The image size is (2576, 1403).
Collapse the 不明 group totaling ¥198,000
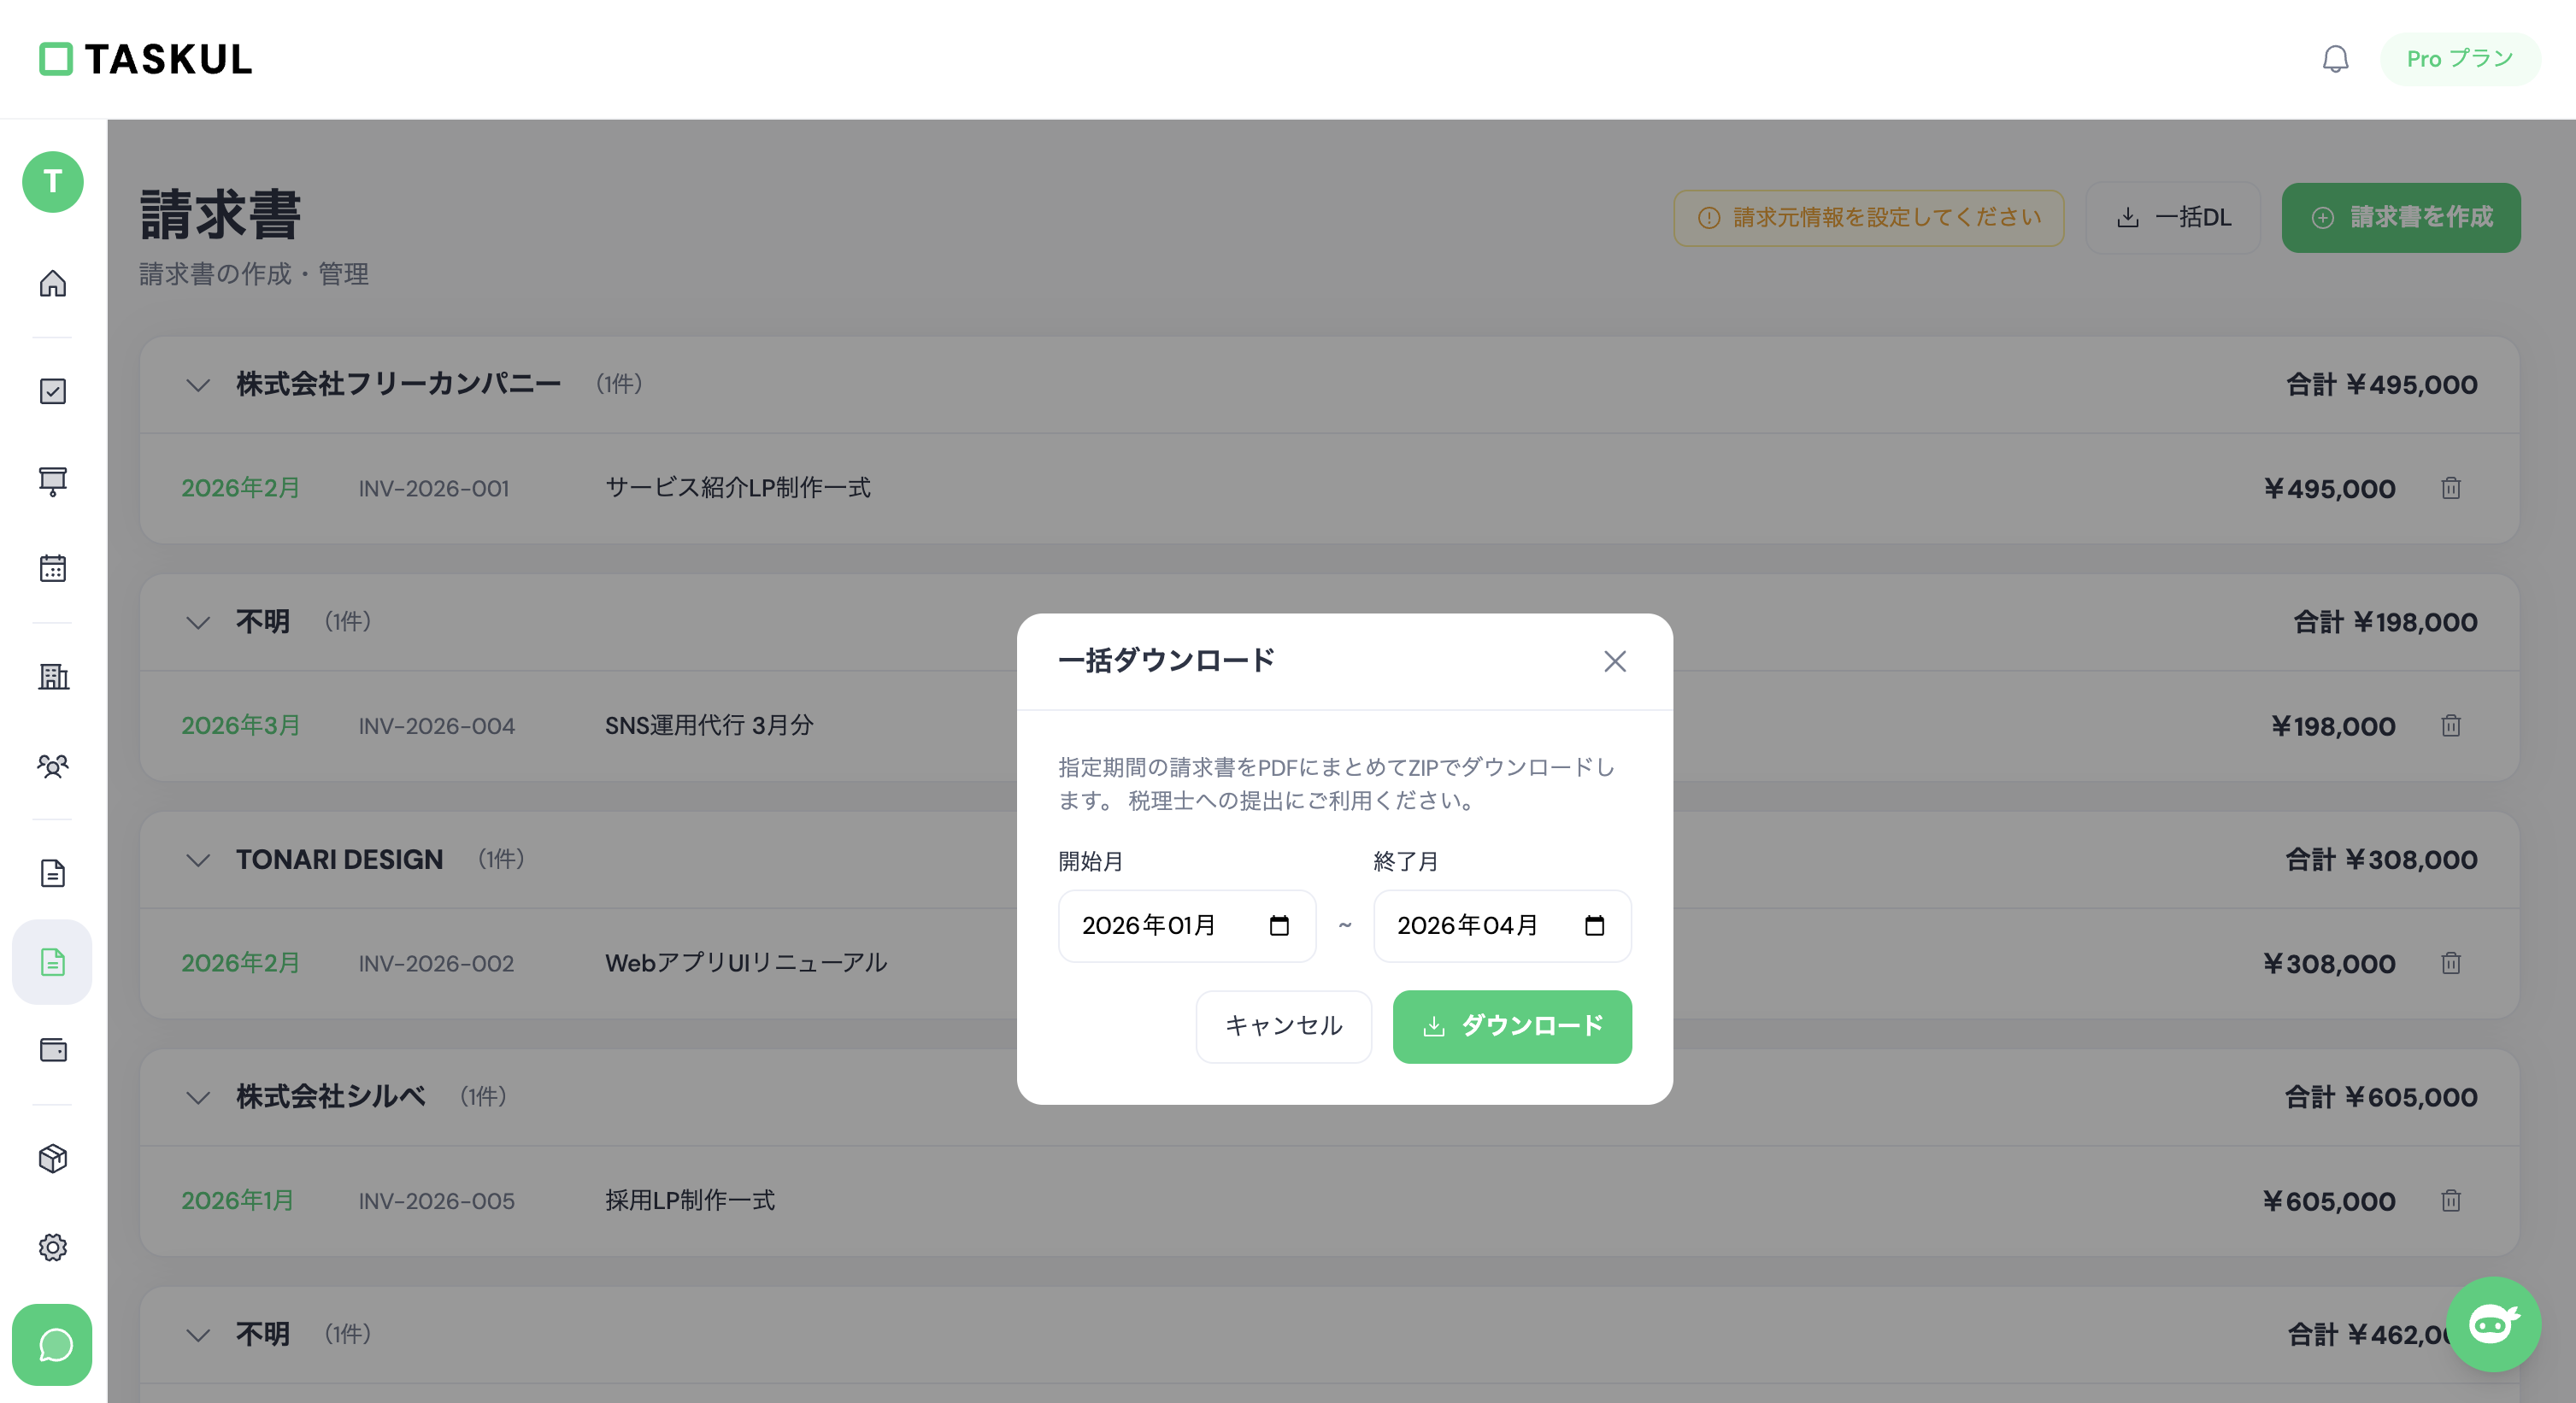198,622
